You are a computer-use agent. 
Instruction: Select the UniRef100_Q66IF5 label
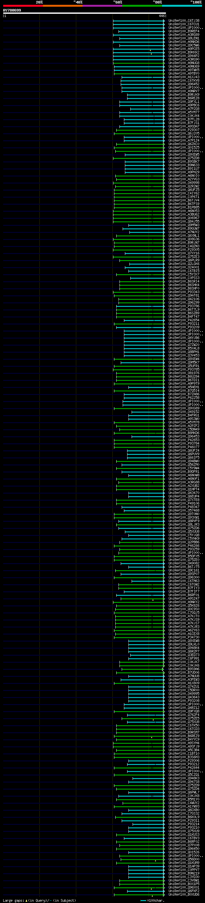pos(184,457)
